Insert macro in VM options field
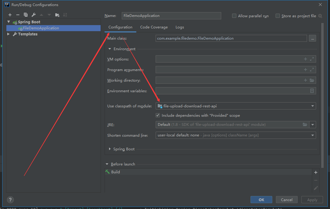The width and height of the screenshot is (330, 209). (306, 59)
